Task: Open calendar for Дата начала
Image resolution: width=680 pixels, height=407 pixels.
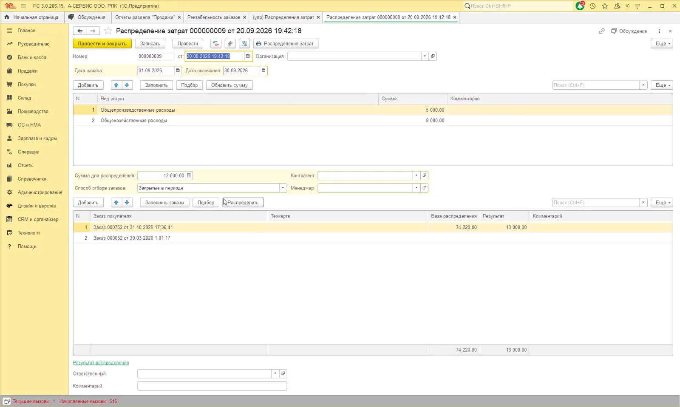Action: click(x=178, y=71)
